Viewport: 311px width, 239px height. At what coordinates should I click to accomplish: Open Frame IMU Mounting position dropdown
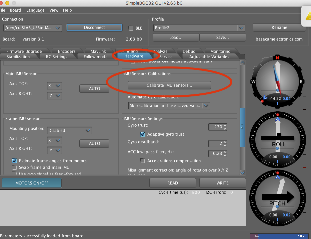[x=69, y=130]
